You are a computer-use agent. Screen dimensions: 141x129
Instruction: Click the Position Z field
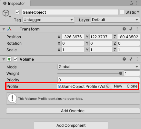click(x=128, y=37)
